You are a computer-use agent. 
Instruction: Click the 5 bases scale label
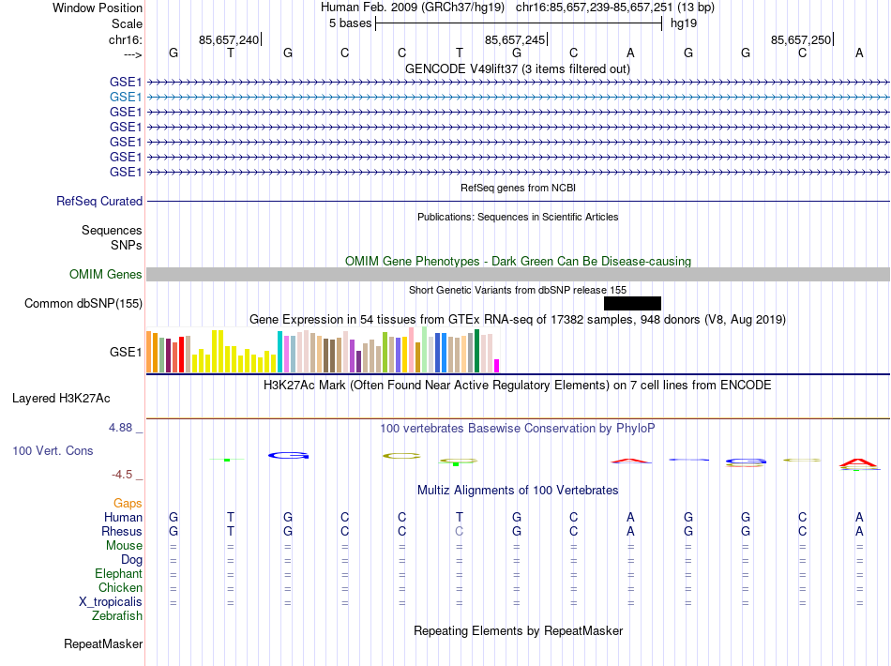point(350,23)
